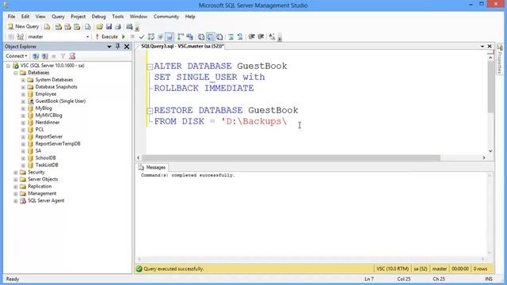
Task: Refresh the Object Explorer tree
Action: [72, 56]
